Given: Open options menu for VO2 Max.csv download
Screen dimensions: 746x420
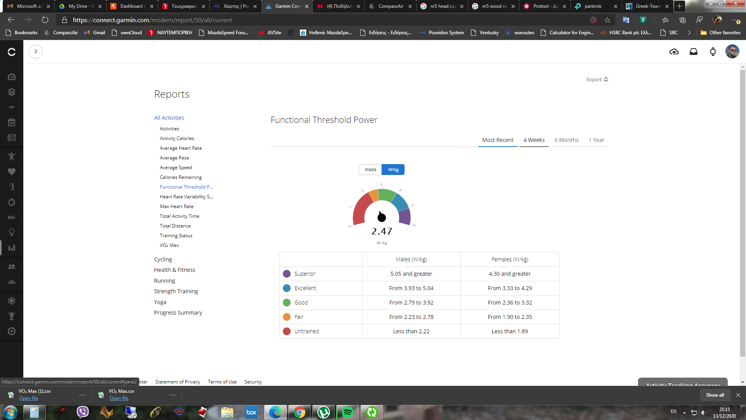Looking at the screenshot, I should 173,395.
